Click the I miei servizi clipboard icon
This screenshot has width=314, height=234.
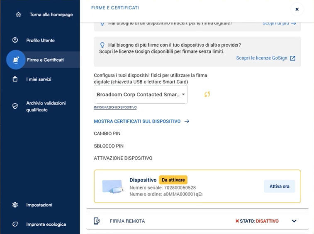(x=15, y=79)
